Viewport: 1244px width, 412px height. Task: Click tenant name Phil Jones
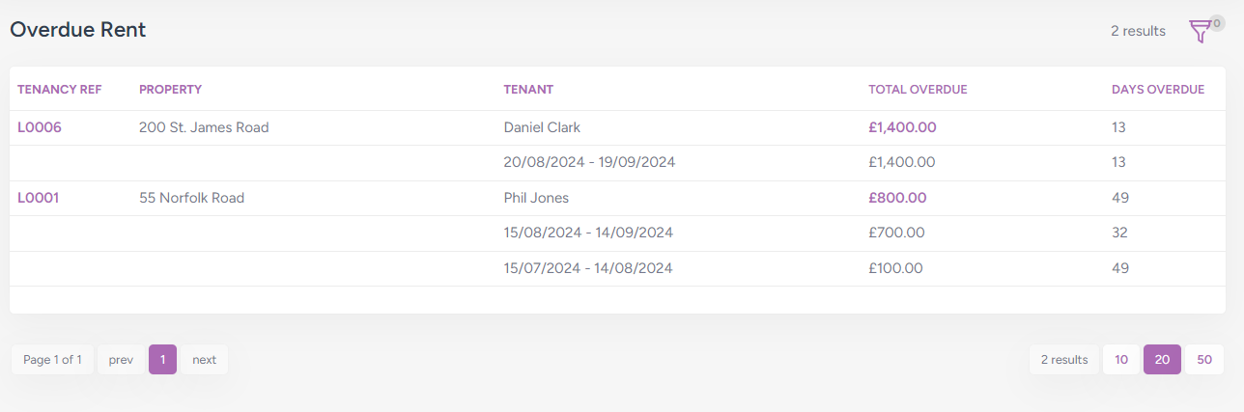pyautogui.click(x=536, y=198)
